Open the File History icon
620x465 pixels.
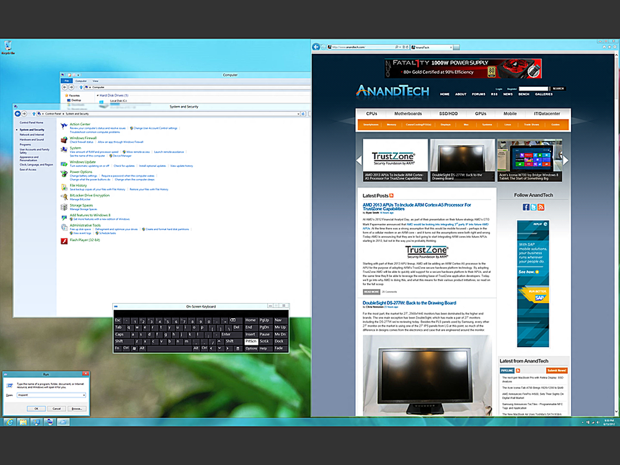coord(64,187)
